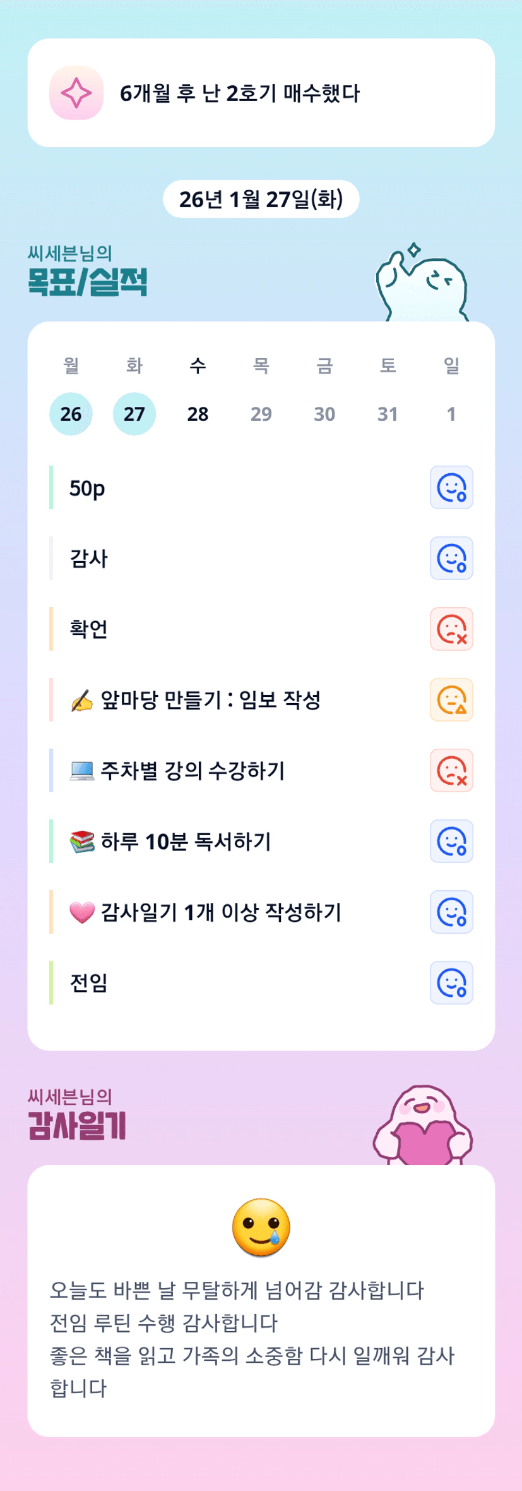522x1491 pixels.
Task: Toggle the smiley status for 감사
Action: click(x=451, y=558)
